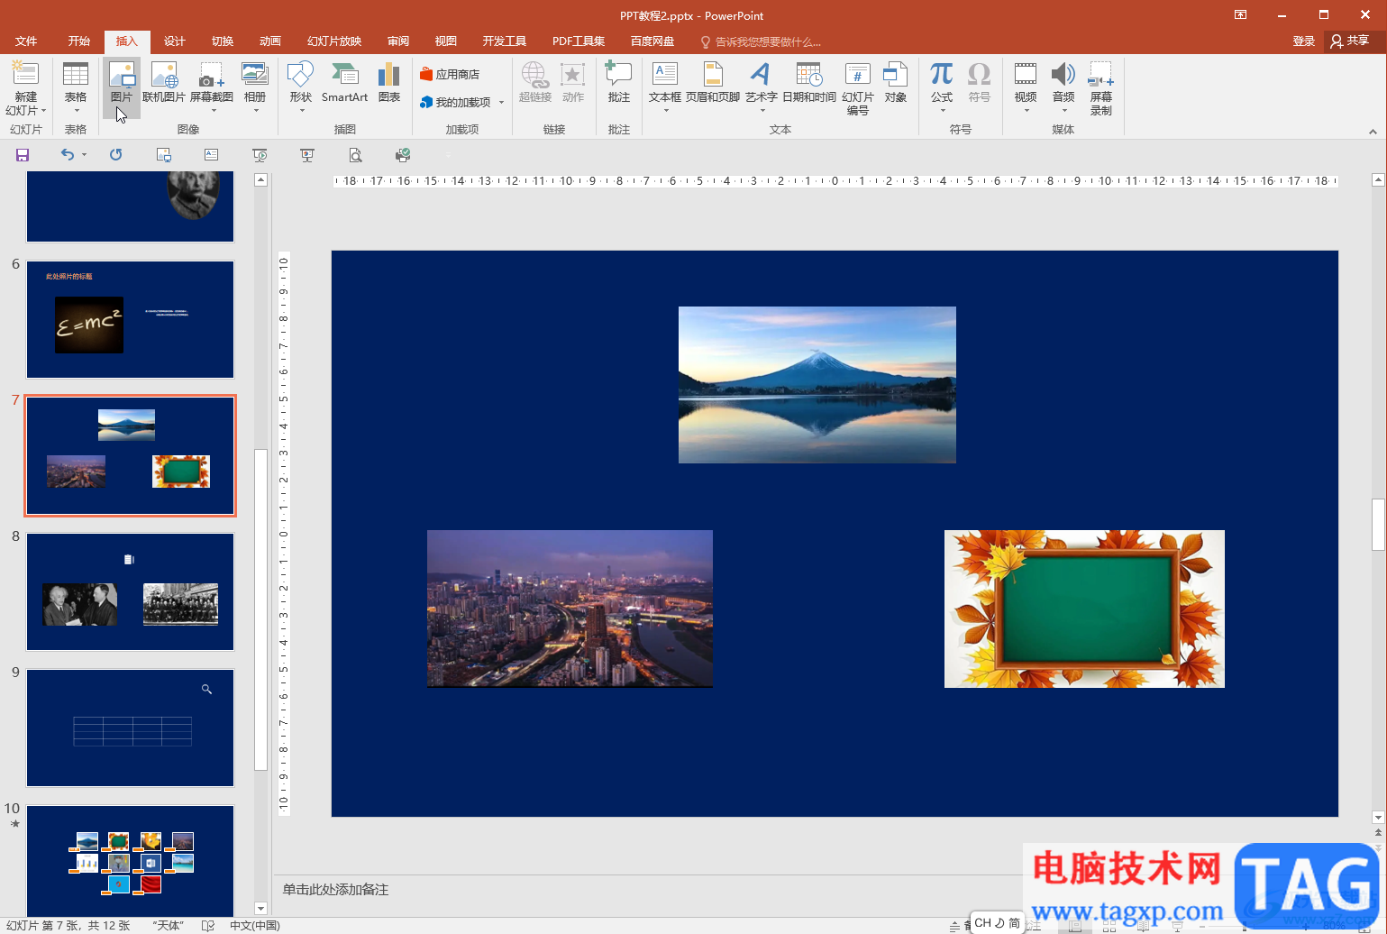Viewport: 1387px width, 934px height.
Task: Open the Table insert menu
Action: (x=76, y=88)
